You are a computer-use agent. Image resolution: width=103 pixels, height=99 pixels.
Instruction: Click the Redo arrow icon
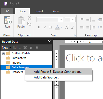point(18,4)
